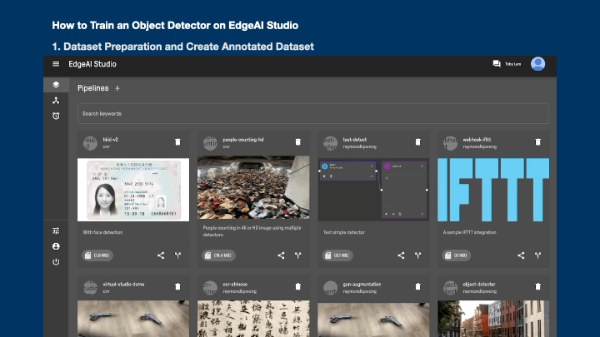Select the Pipelines layers icon in sidebar
Image resolution: width=600 pixels, height=337 pixels.
coord(56,84)
